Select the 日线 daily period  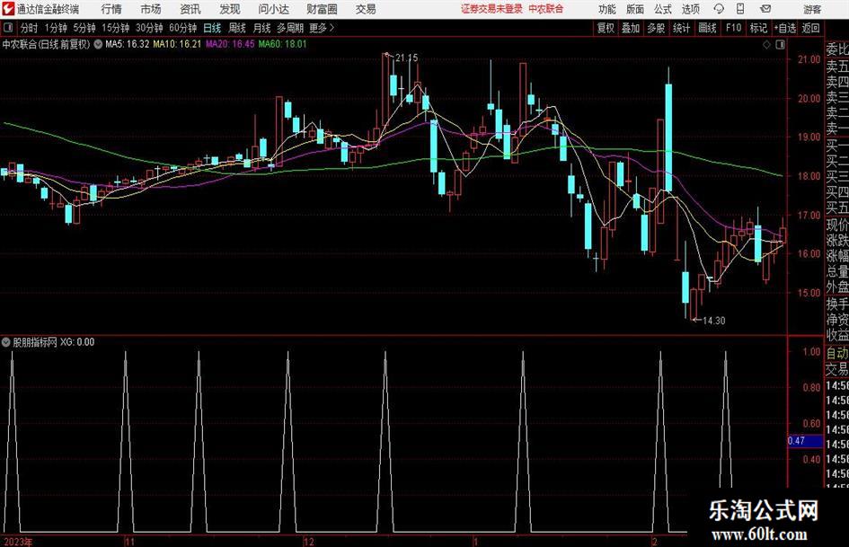click(212, 28)
